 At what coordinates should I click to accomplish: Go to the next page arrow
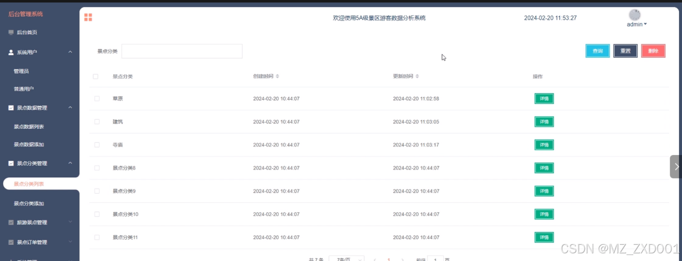(x=403, y=260)
